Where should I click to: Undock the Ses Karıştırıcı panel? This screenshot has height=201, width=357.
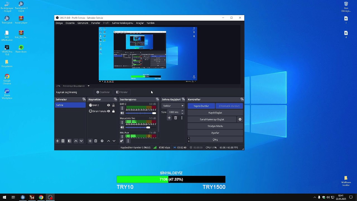click(x=157, y=99)
